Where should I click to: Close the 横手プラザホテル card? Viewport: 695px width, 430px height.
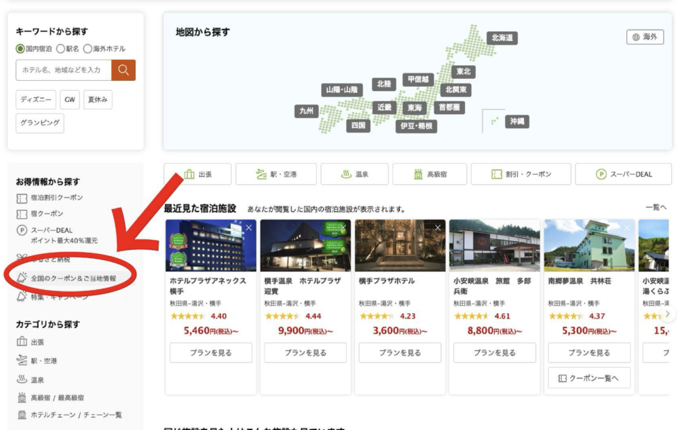point(438,228)
